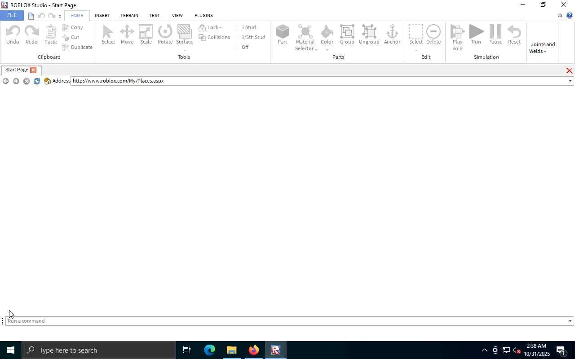
Task: Show hidden system tray icons
Action: tap(484, 350)
